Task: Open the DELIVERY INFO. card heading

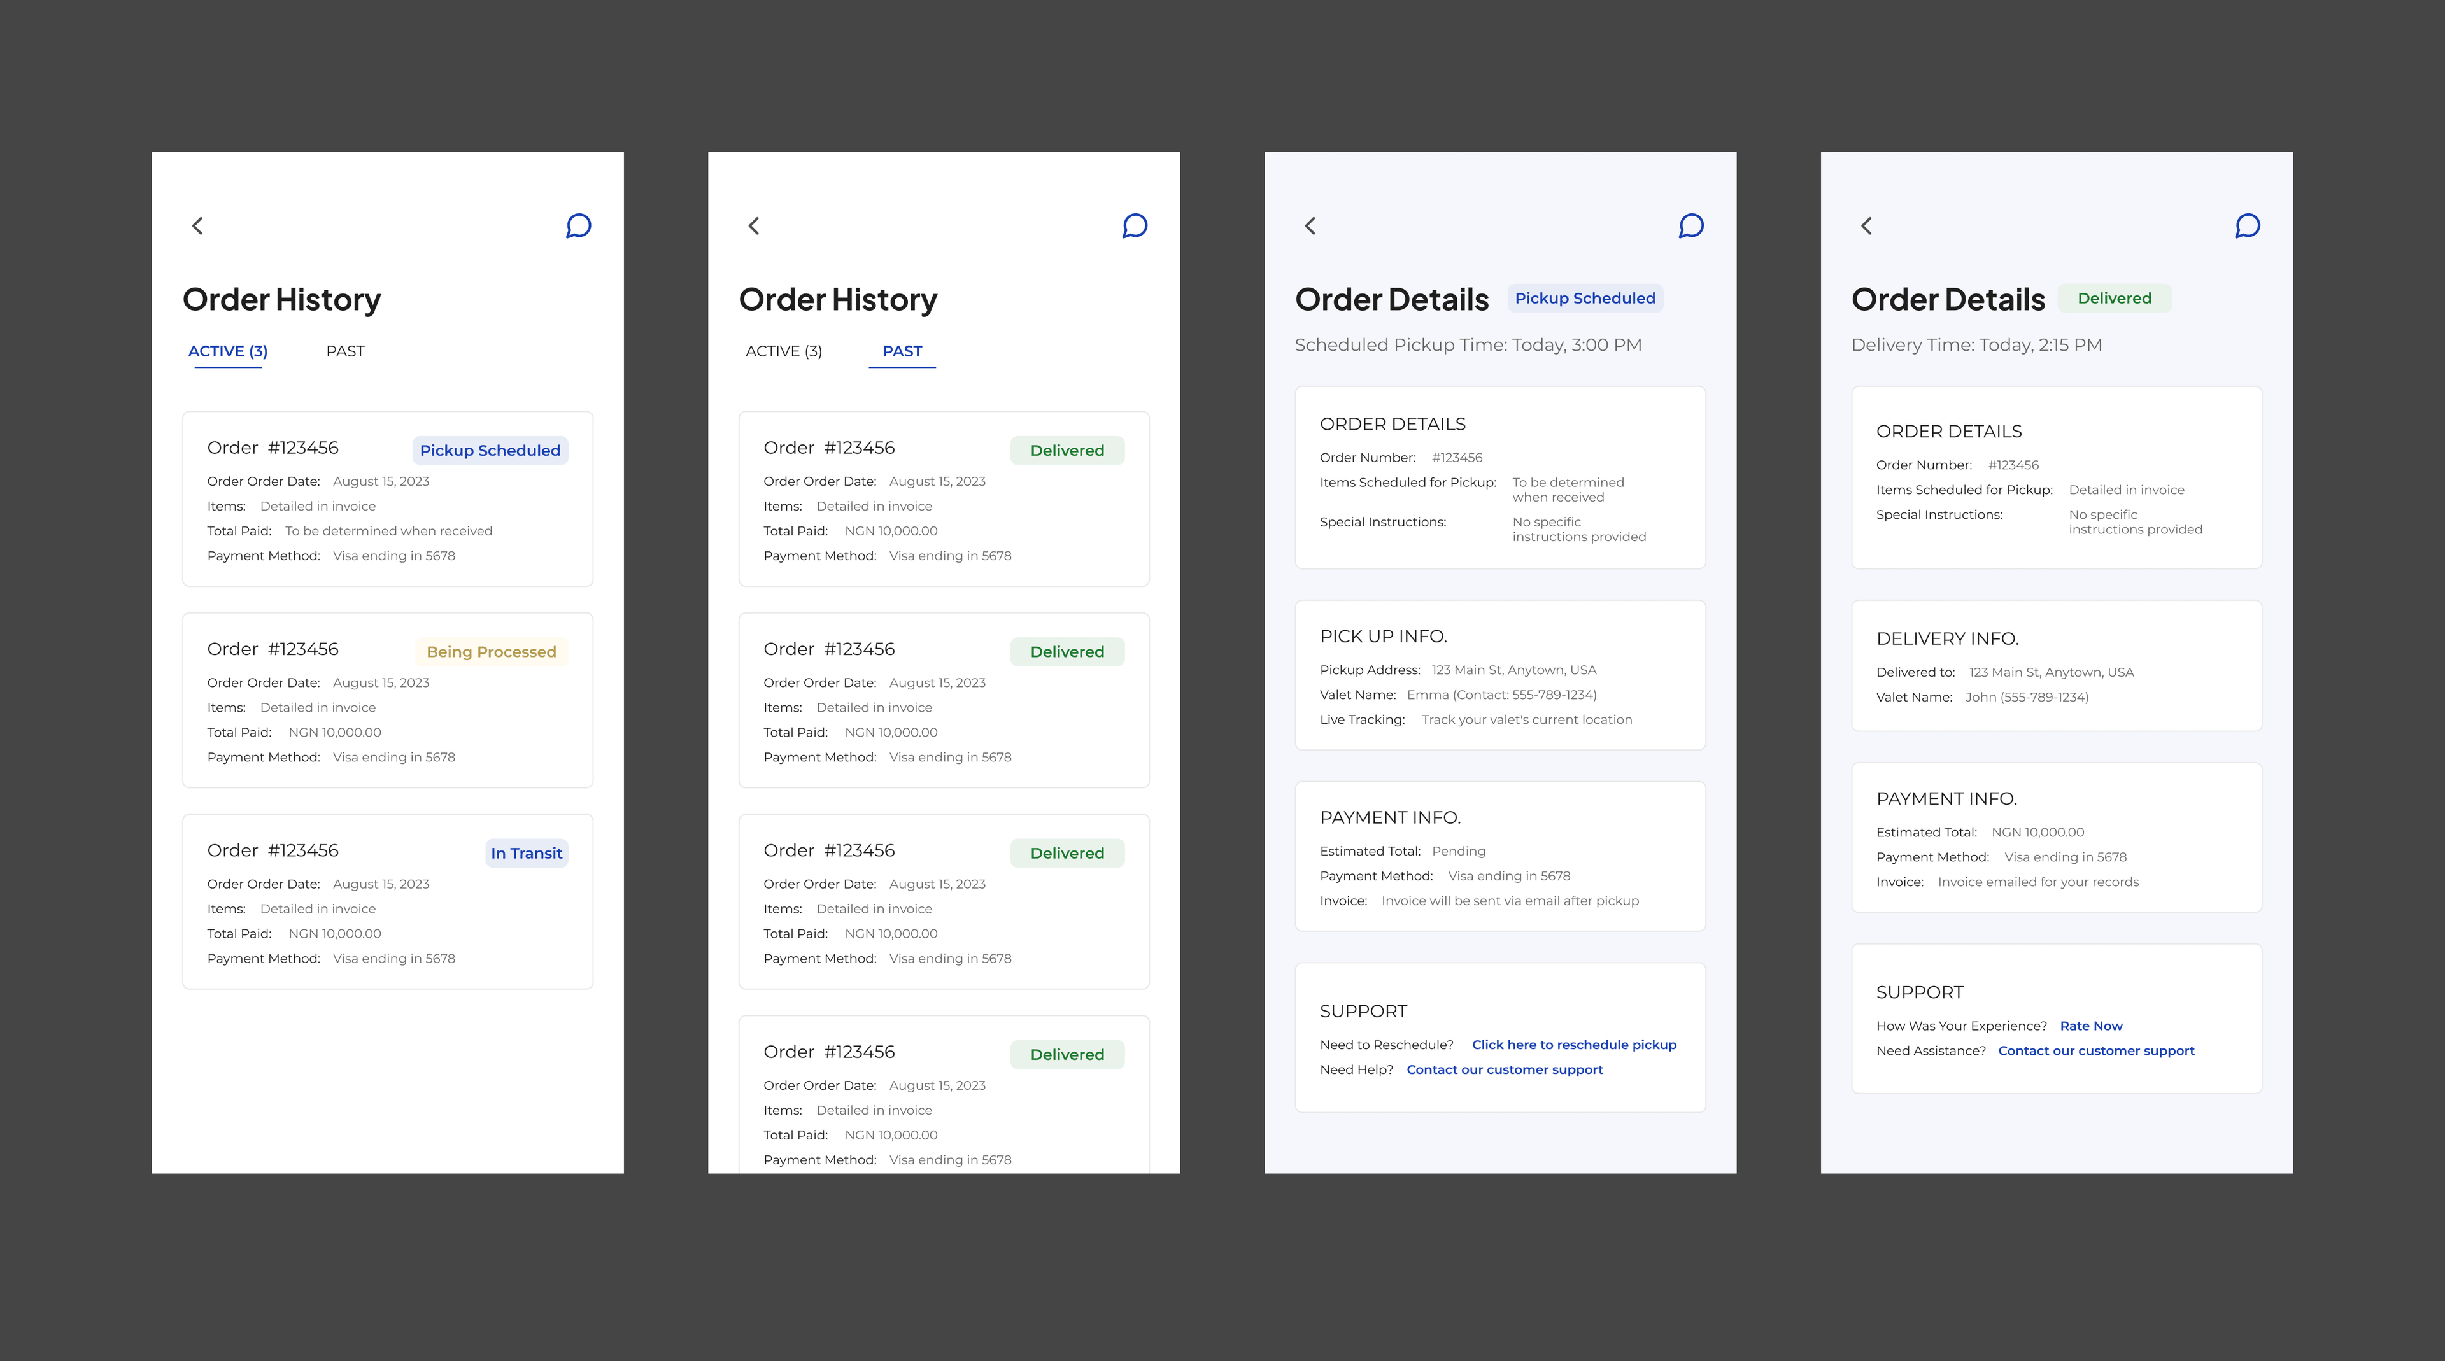Action: coord(1946,638)
